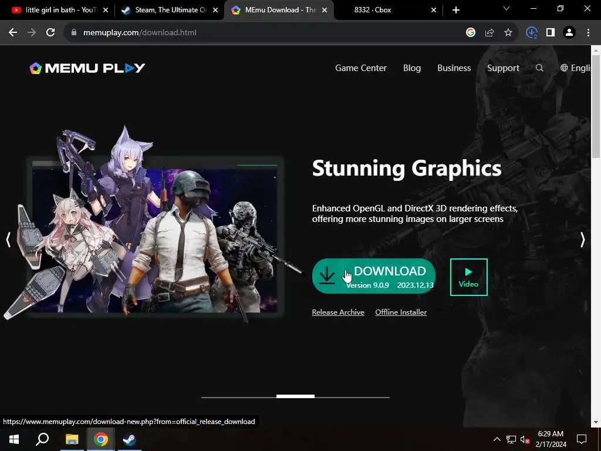This screenshot has height=451, width=601.
Task: Open the taskbar clock and date
Action: pyautogui.click(x=551, y=439)
